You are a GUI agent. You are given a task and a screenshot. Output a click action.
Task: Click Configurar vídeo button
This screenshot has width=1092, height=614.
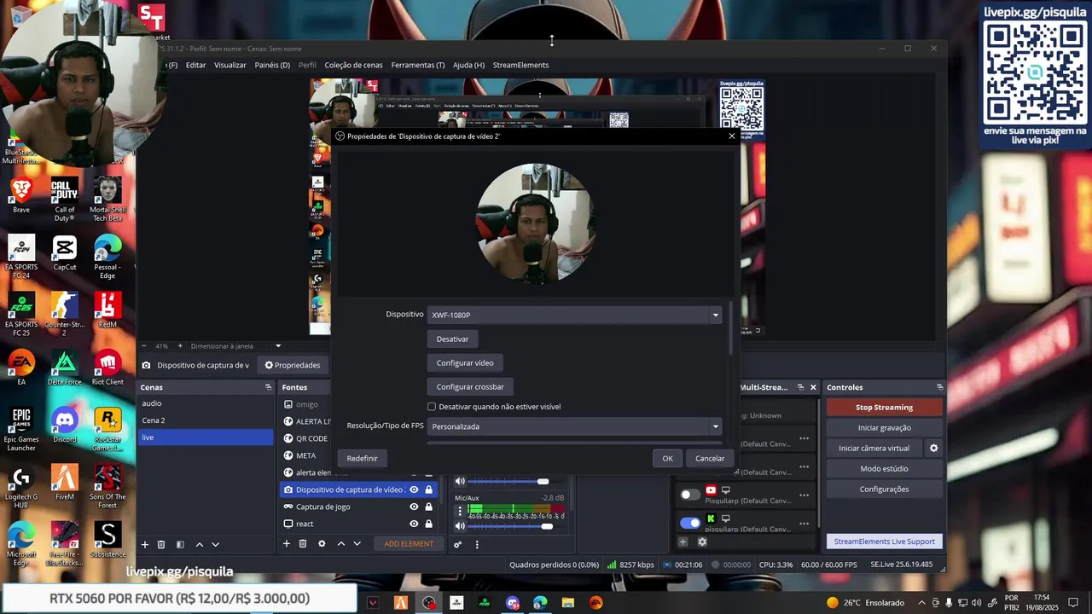tap(465, 362)
